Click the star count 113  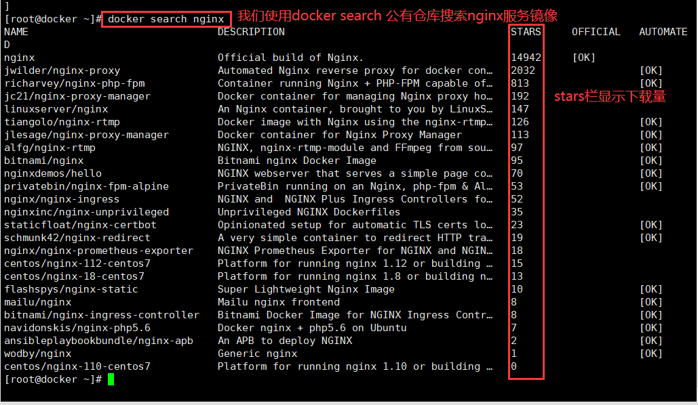520,135
